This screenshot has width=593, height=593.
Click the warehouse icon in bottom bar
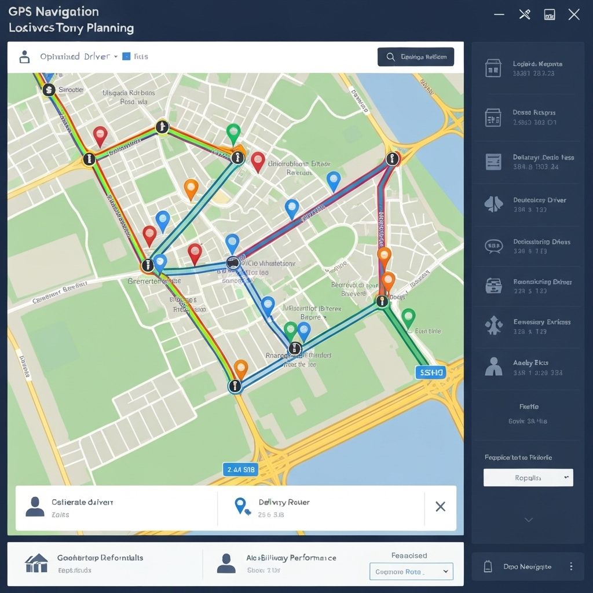coord(36,563)
